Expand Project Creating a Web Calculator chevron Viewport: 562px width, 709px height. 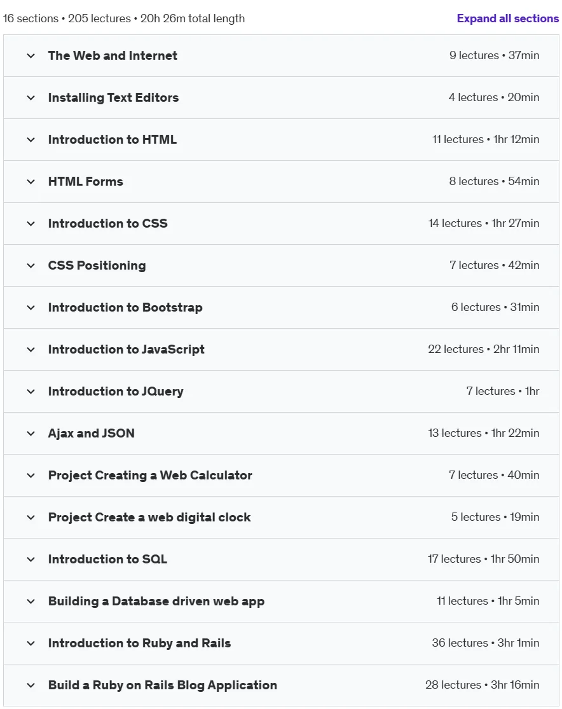pos(31,476)
